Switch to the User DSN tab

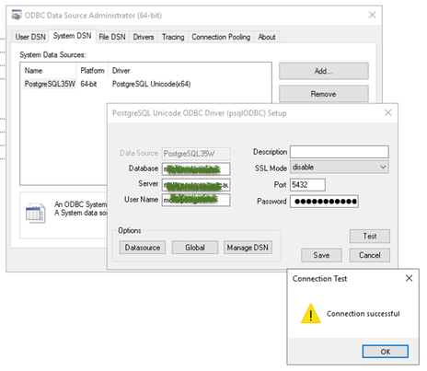tap(30, 37)
